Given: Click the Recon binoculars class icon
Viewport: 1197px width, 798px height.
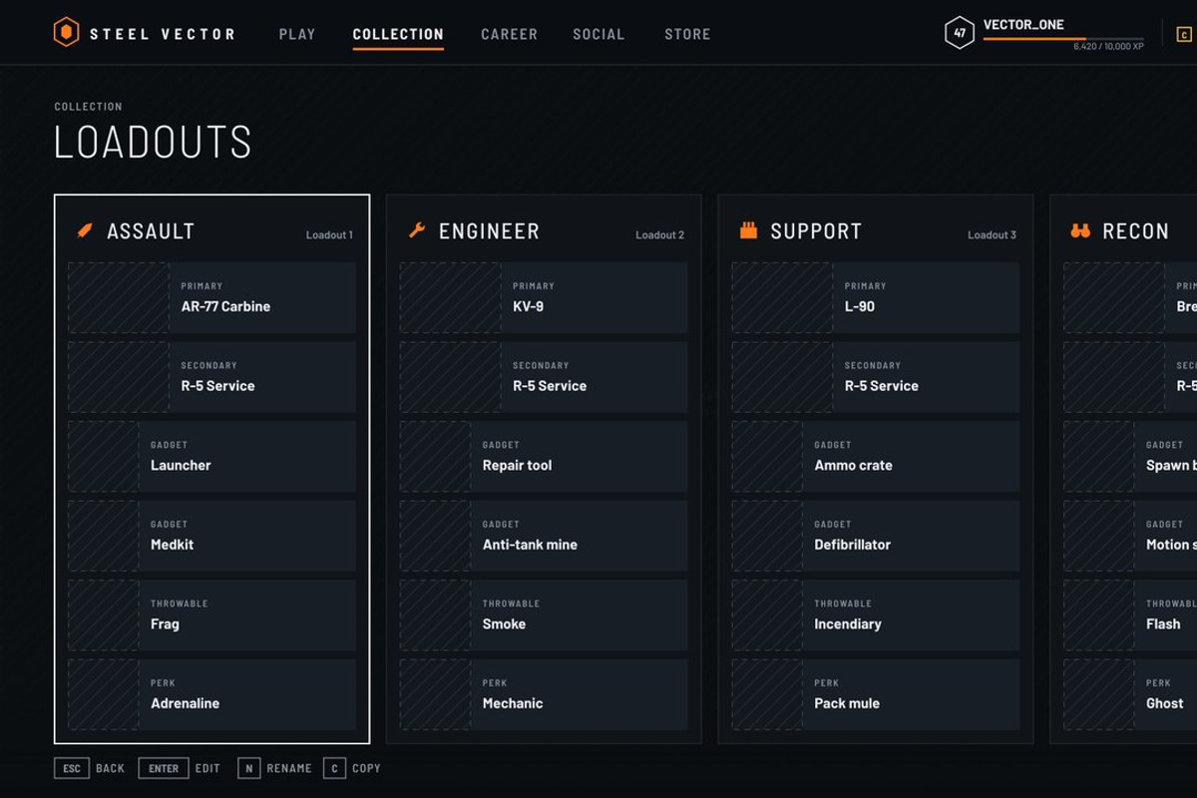Looking at the screenshot, I should [x=1080, y=231].
